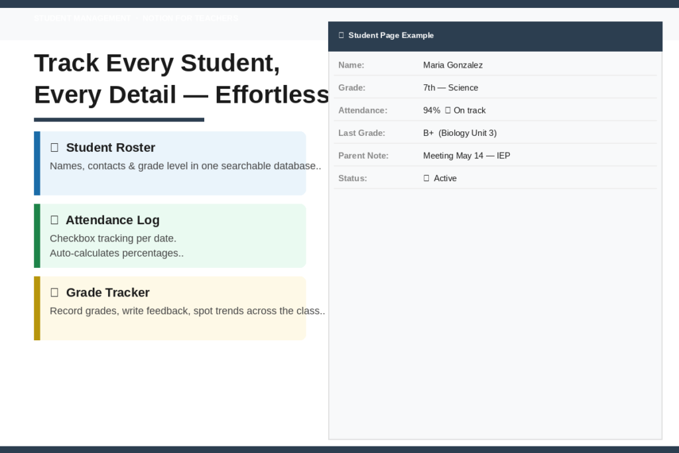Click the Track Every Student headline line
This screenshot has width=679, height=453.
click(x=157, y=63)
